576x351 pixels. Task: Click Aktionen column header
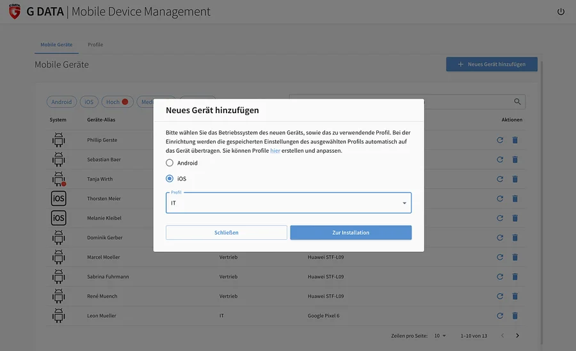point(512,120)
